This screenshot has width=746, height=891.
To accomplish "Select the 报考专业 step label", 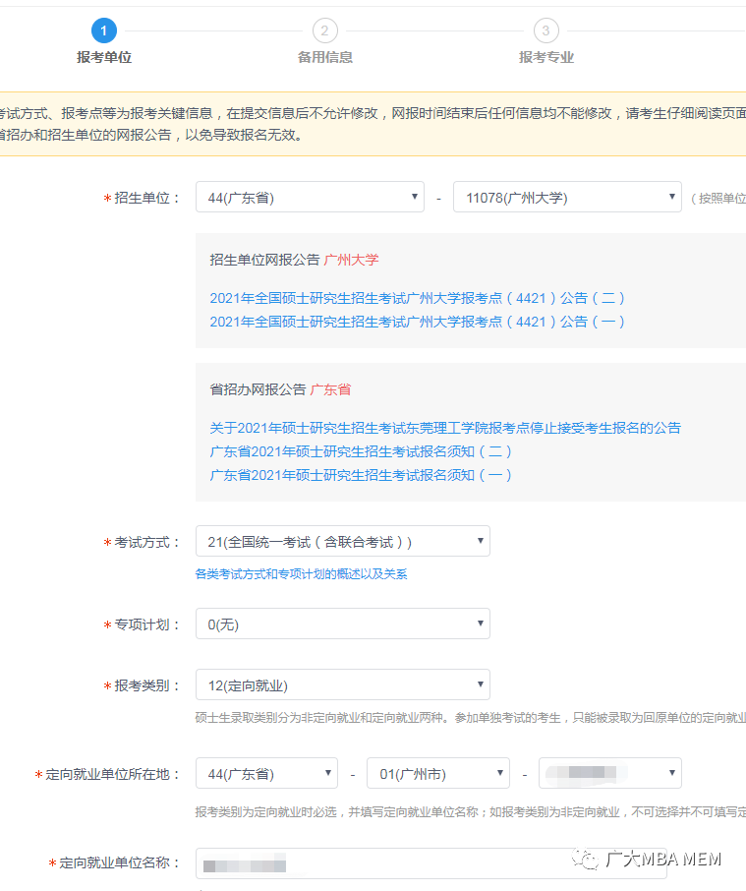I will tap(546, 57).
